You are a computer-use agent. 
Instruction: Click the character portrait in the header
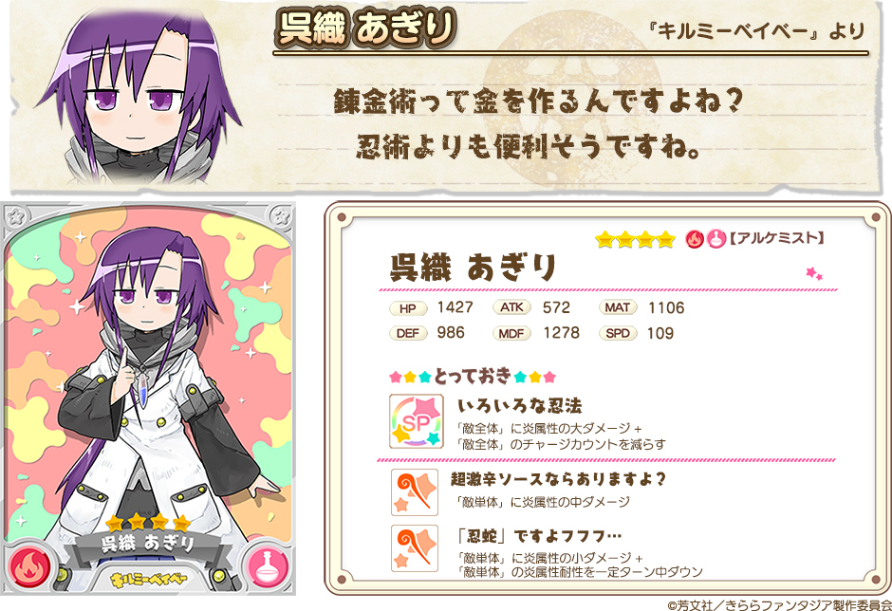pos(139,97)
